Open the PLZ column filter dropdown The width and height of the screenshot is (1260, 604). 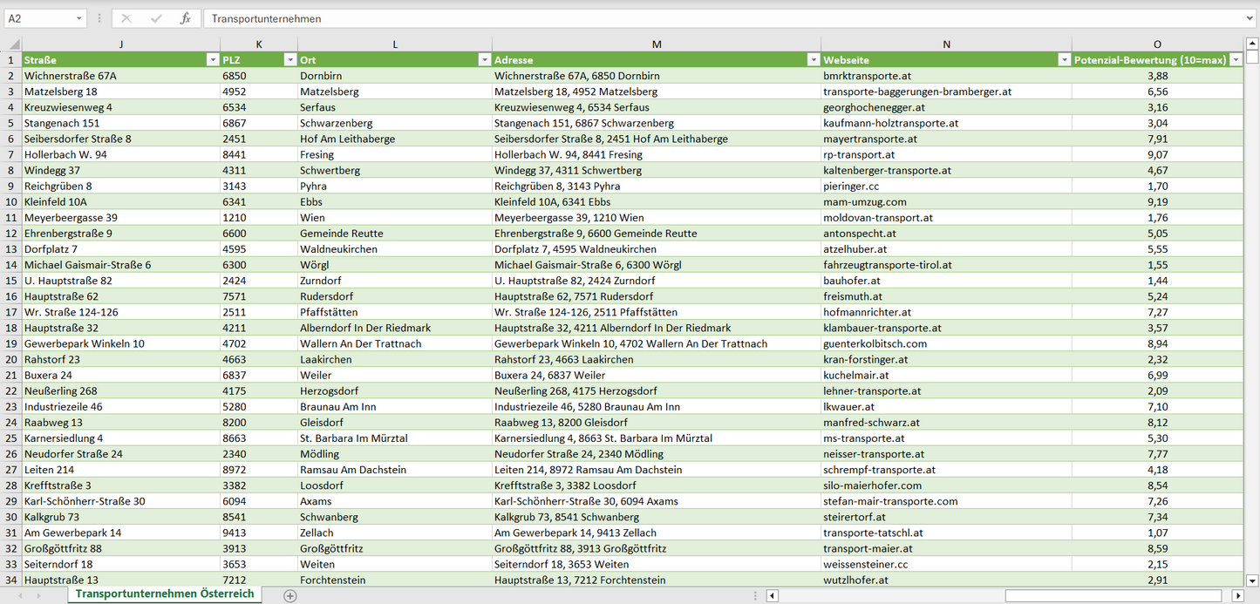(x=289, y=60)
